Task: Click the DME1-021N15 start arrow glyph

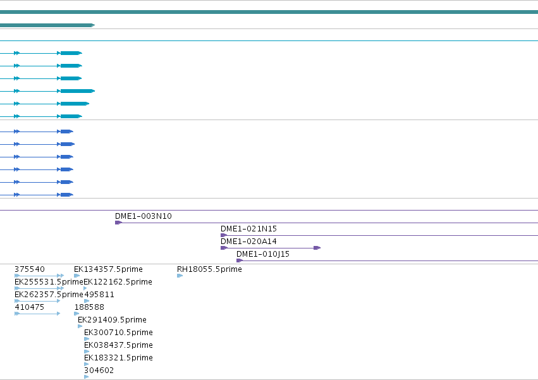Action: click(x=224, y=235)
